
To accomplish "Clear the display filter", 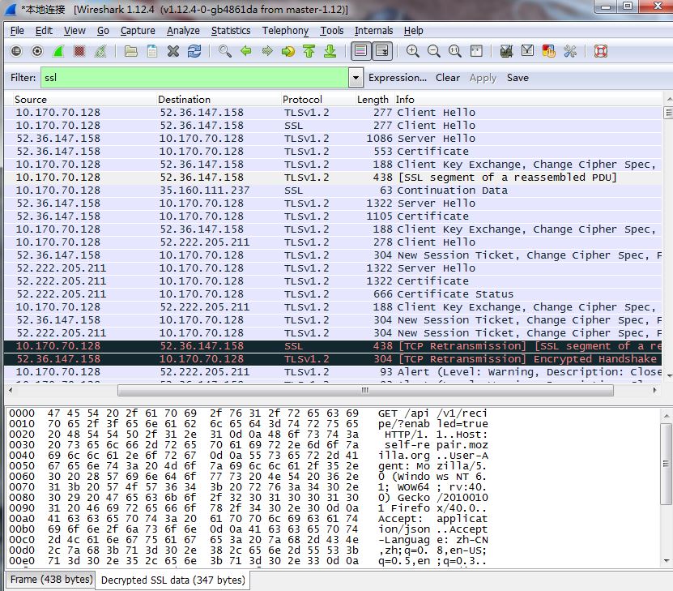I will point(448,78).
